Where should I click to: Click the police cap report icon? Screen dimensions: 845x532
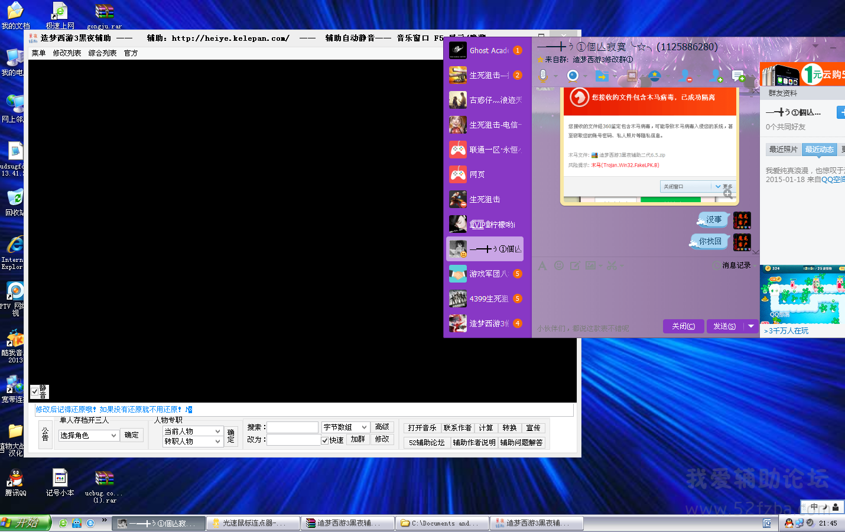click(655, 76)
